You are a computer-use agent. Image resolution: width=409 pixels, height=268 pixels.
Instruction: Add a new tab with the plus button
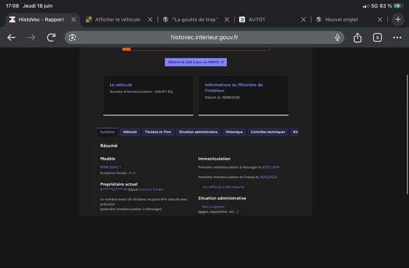398,19
